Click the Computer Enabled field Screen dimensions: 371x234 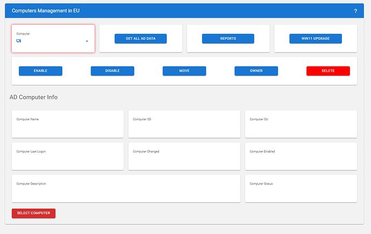click(301, 156)
